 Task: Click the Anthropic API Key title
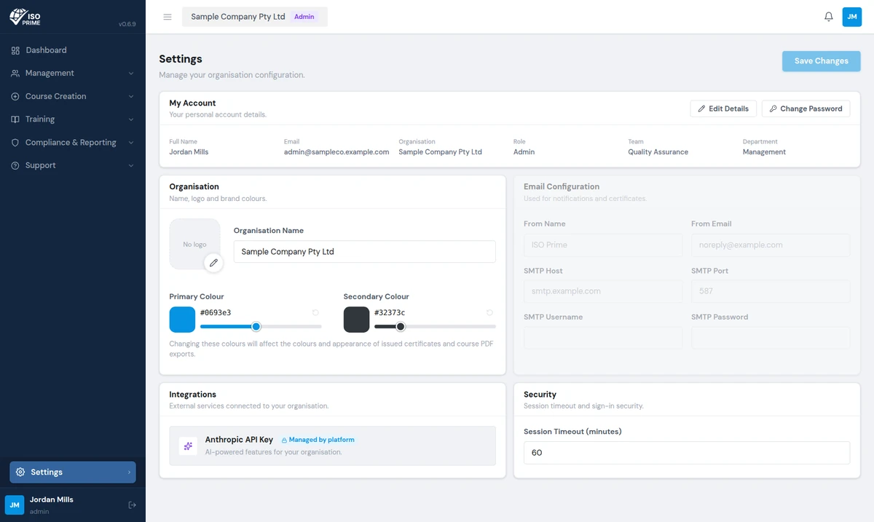click(x=239, y=440)
